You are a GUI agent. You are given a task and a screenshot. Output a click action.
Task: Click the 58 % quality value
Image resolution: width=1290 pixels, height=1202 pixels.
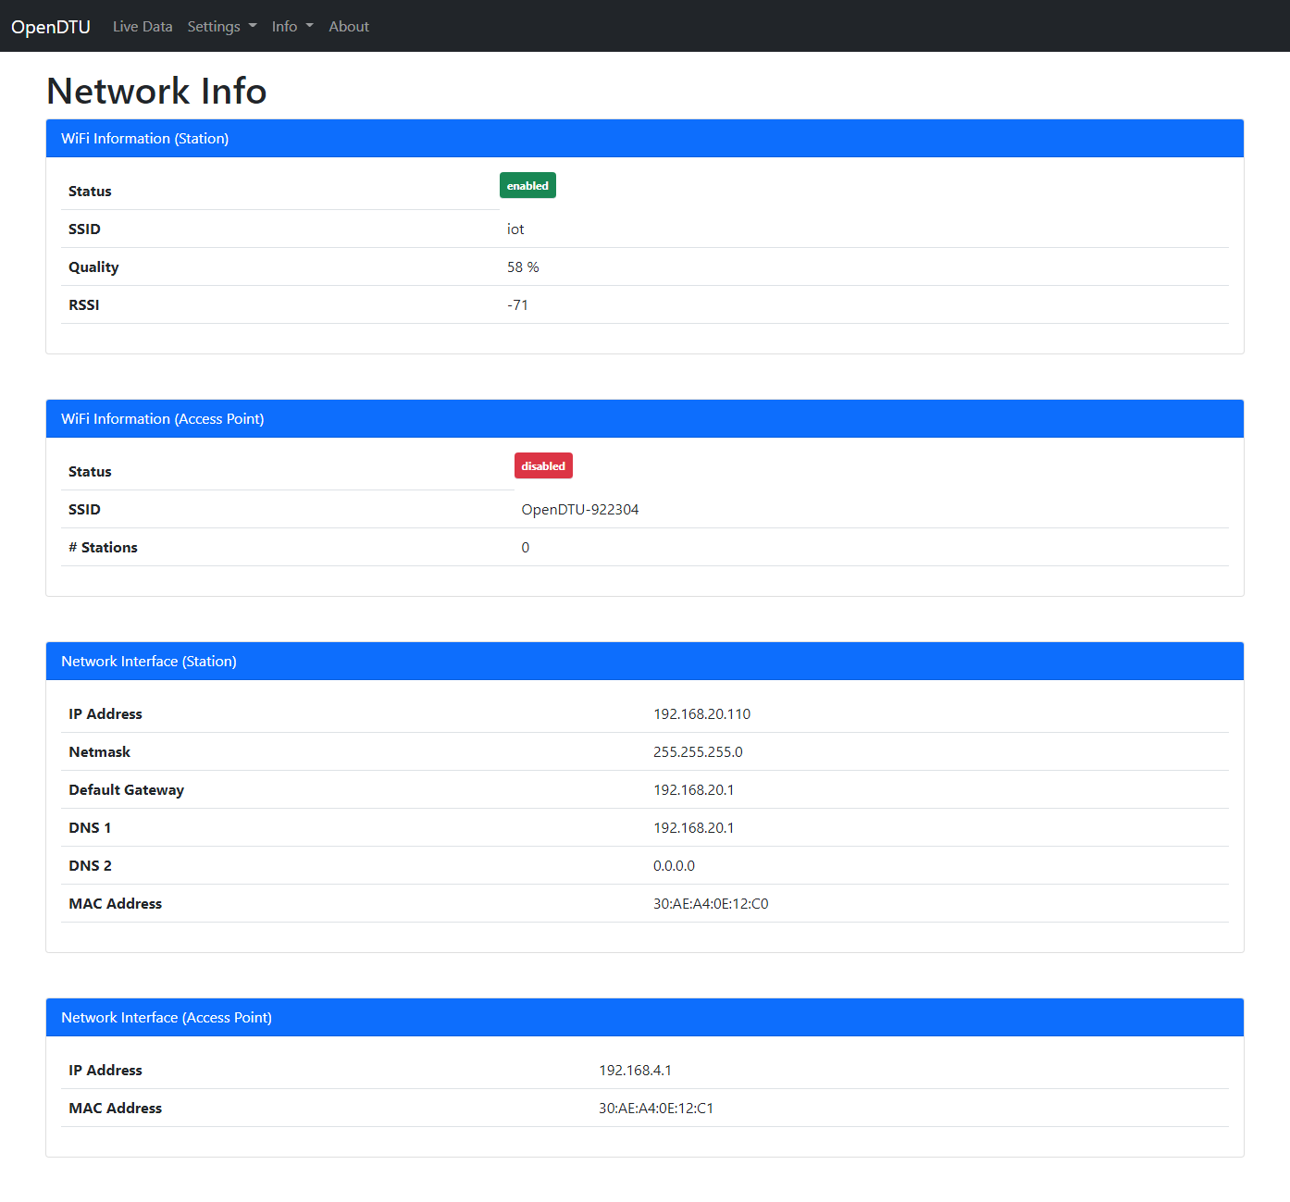coord(523,267)
